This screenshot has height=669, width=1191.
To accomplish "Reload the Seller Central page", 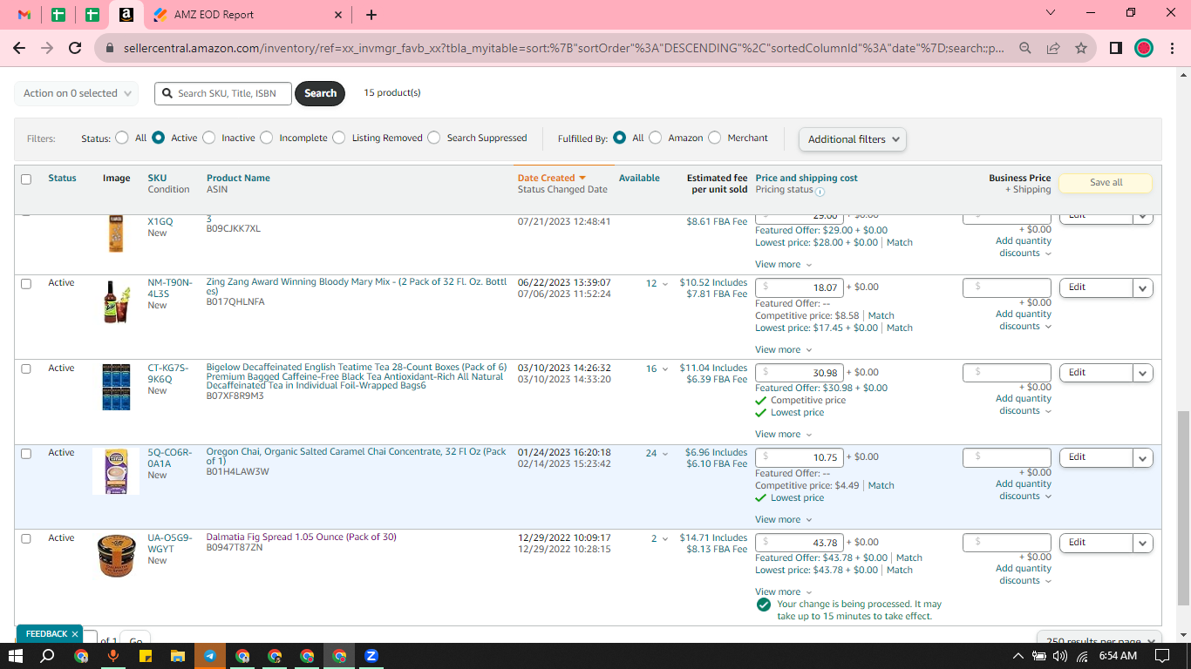I will coord(75,49).
